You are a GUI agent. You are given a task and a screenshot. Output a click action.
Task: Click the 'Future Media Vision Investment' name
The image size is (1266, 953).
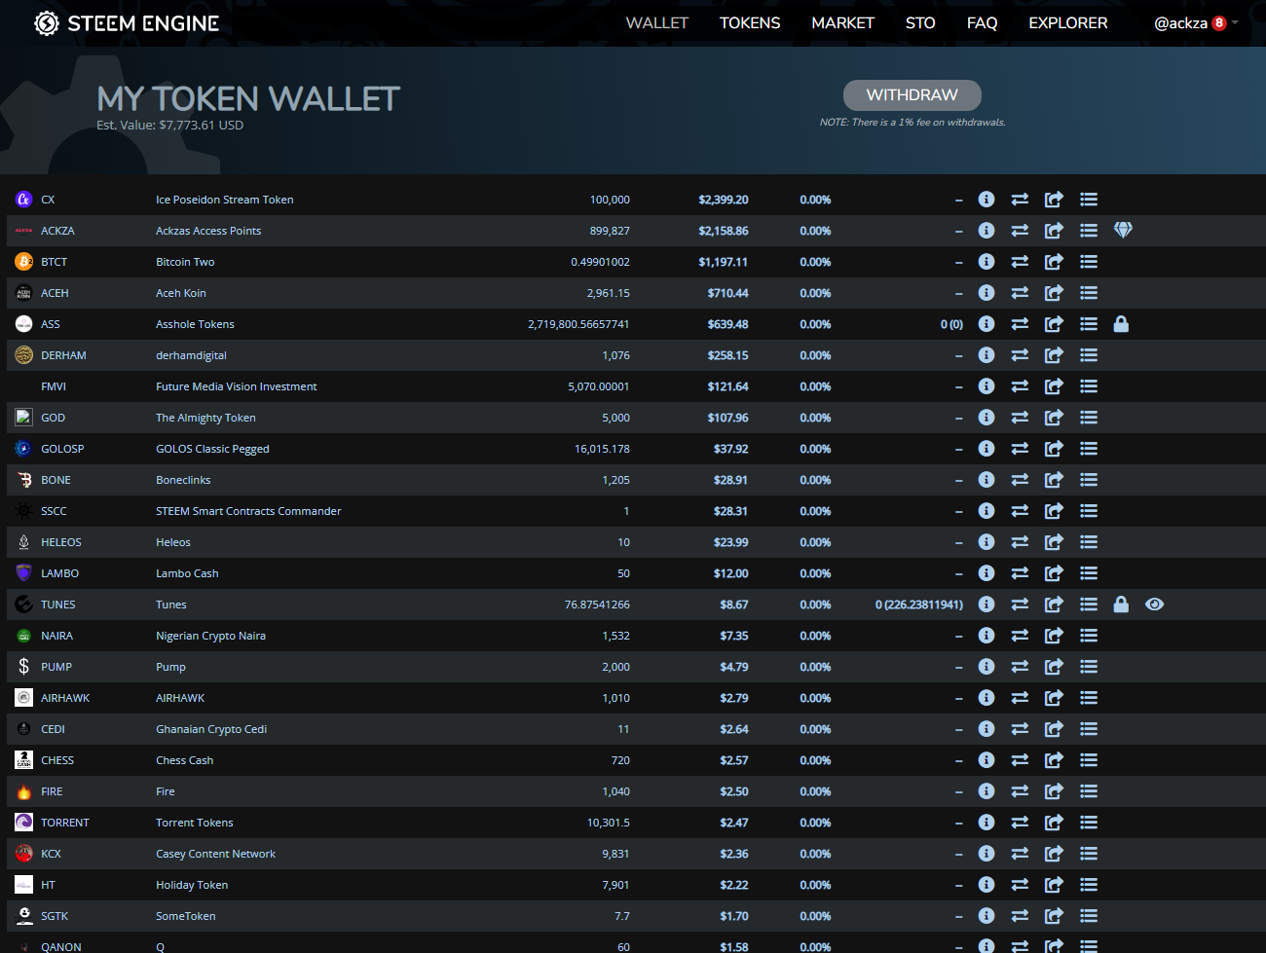point(237,386)
